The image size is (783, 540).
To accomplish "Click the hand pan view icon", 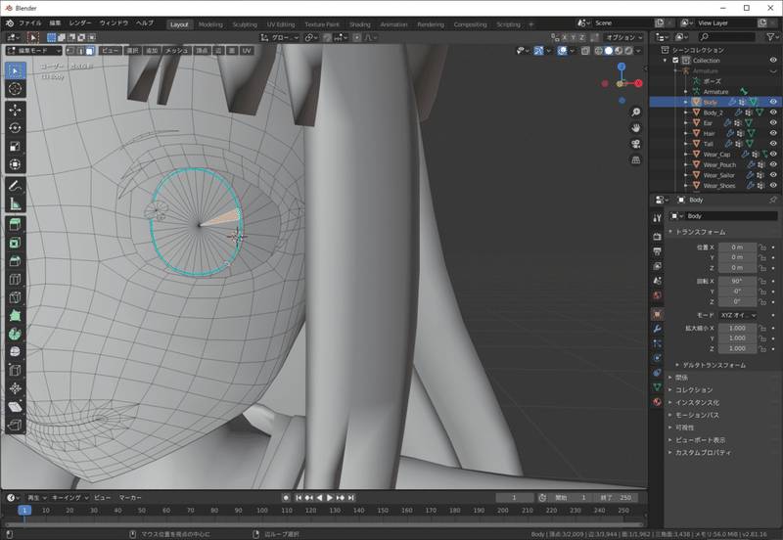I will click(x=635, y=127).
